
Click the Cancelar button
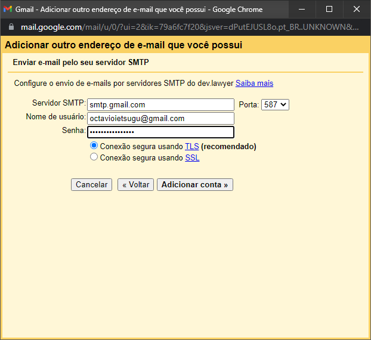tap(91, 184)
